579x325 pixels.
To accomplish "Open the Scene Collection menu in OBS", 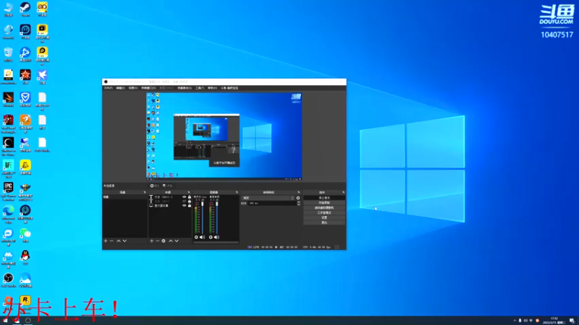I will (x=185, y=88).
